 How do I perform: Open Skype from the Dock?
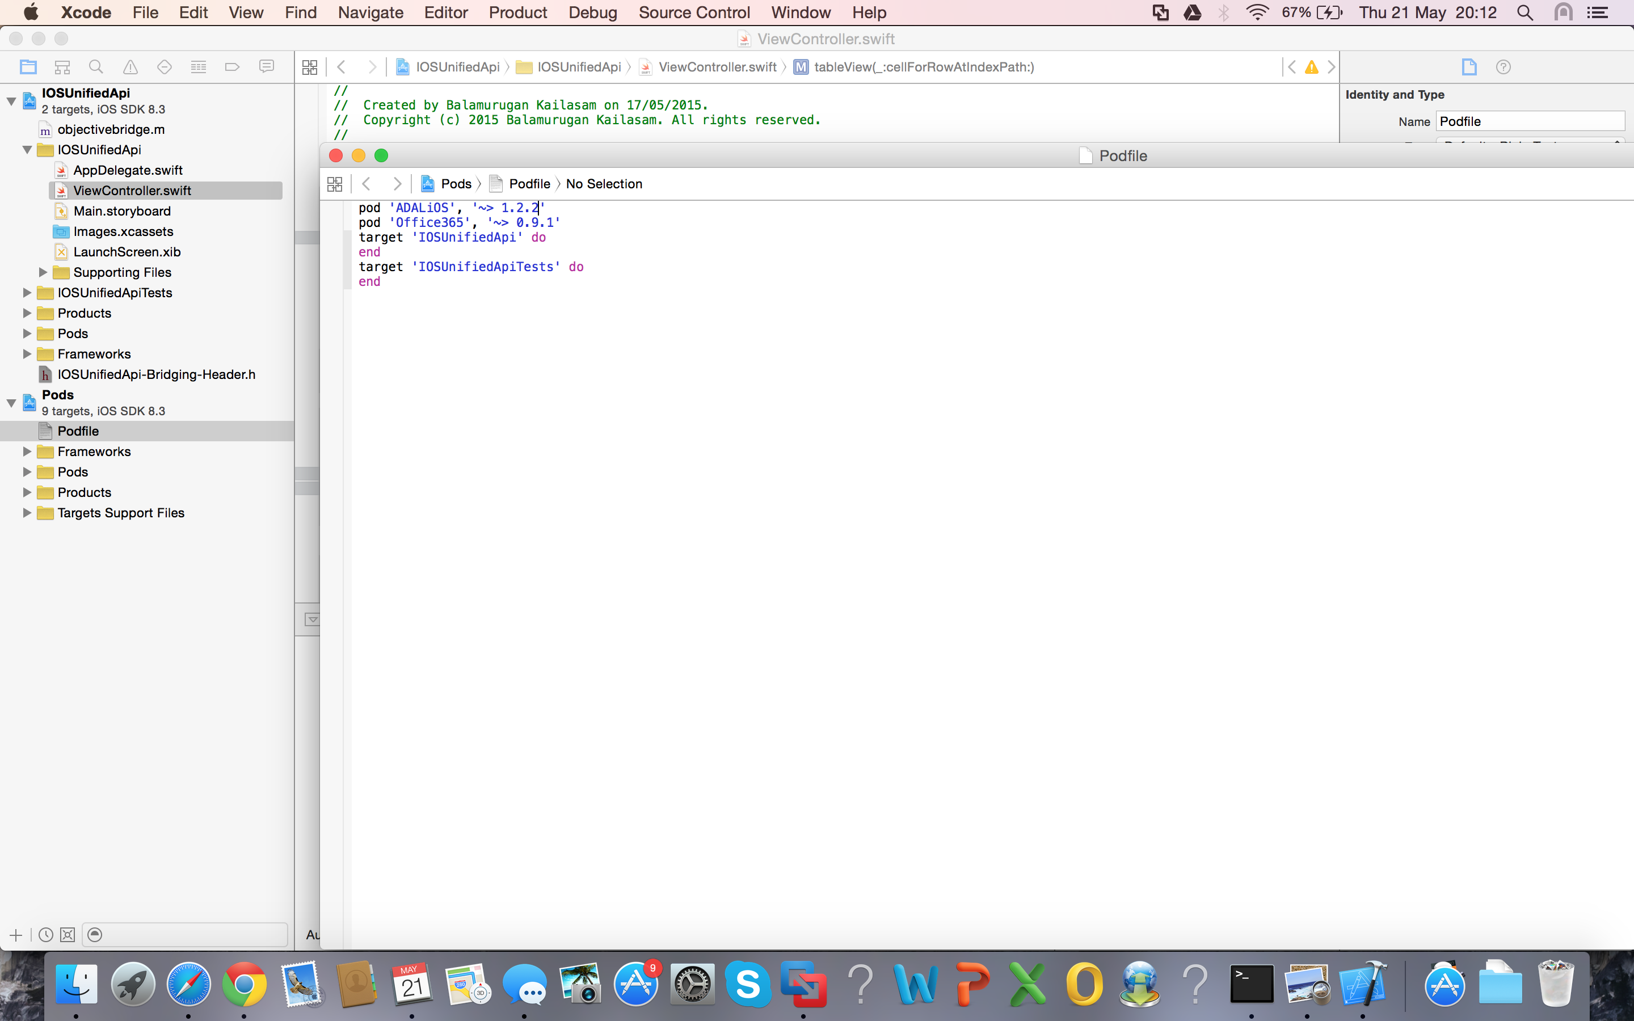[747, 985]
